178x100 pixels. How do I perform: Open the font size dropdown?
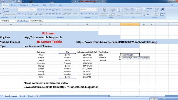36,10
